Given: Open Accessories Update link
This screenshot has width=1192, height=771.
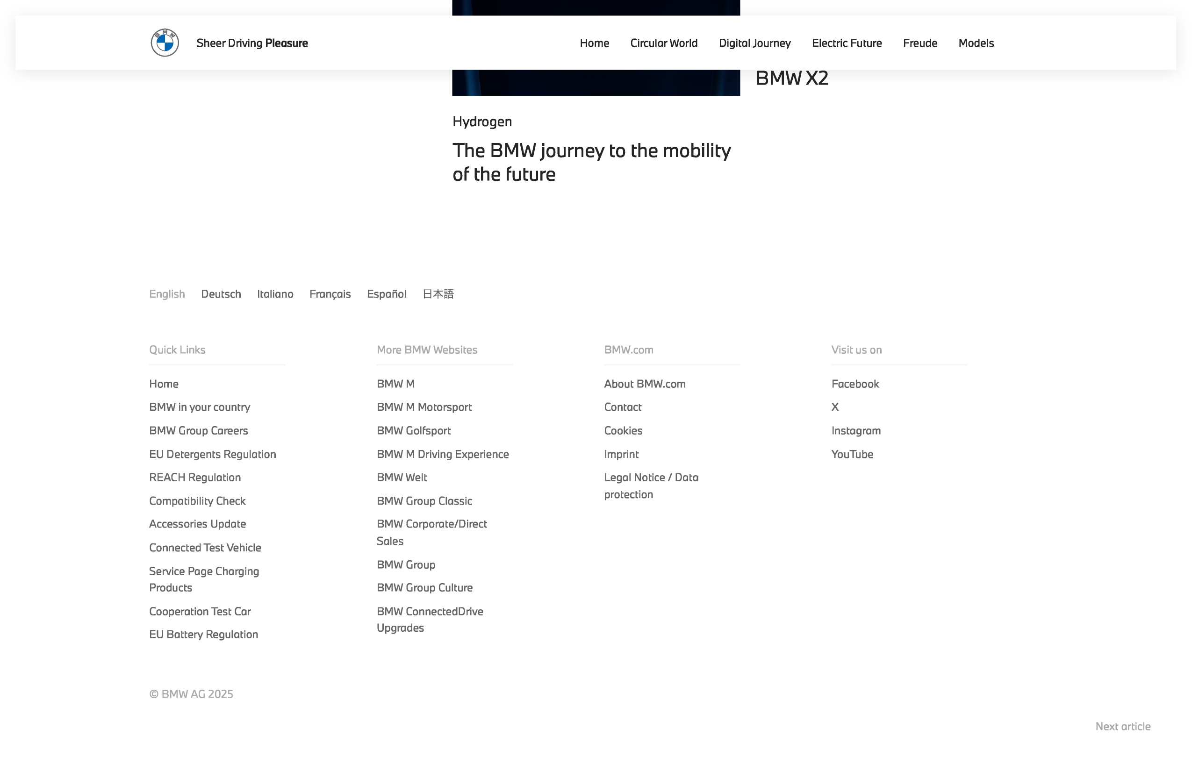Looking at the screenshot, I should point(197,524).
